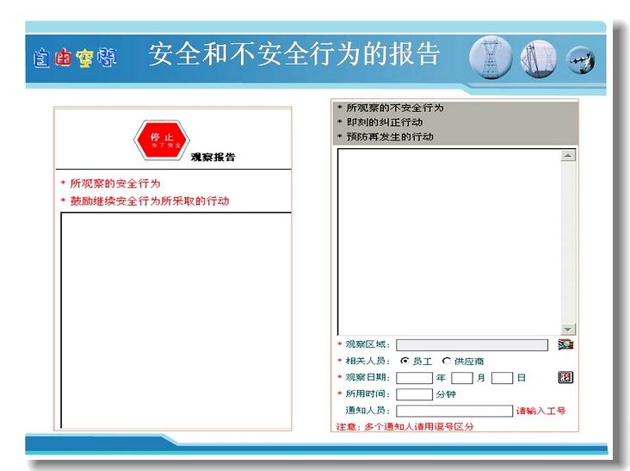Click the 观察区域 lookup search icon

565,344
